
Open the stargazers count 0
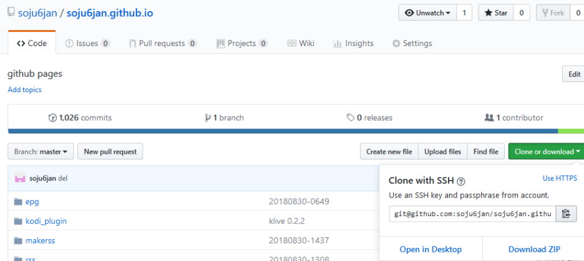[x=522, y=12]
